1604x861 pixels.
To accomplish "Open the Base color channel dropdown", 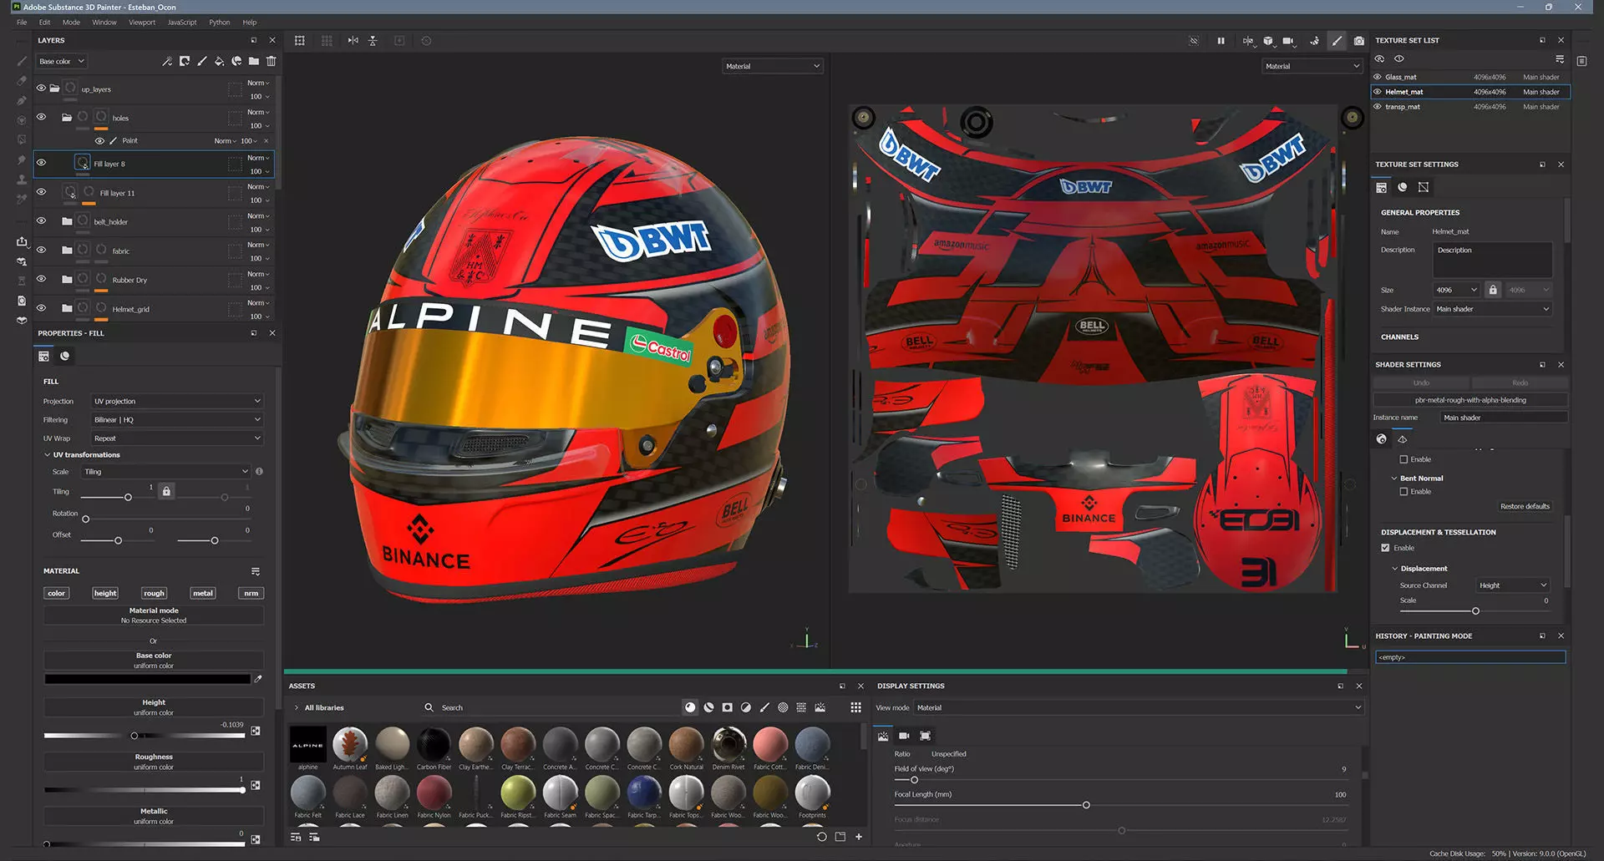I will pyautogui.click(x=62, y=61).
